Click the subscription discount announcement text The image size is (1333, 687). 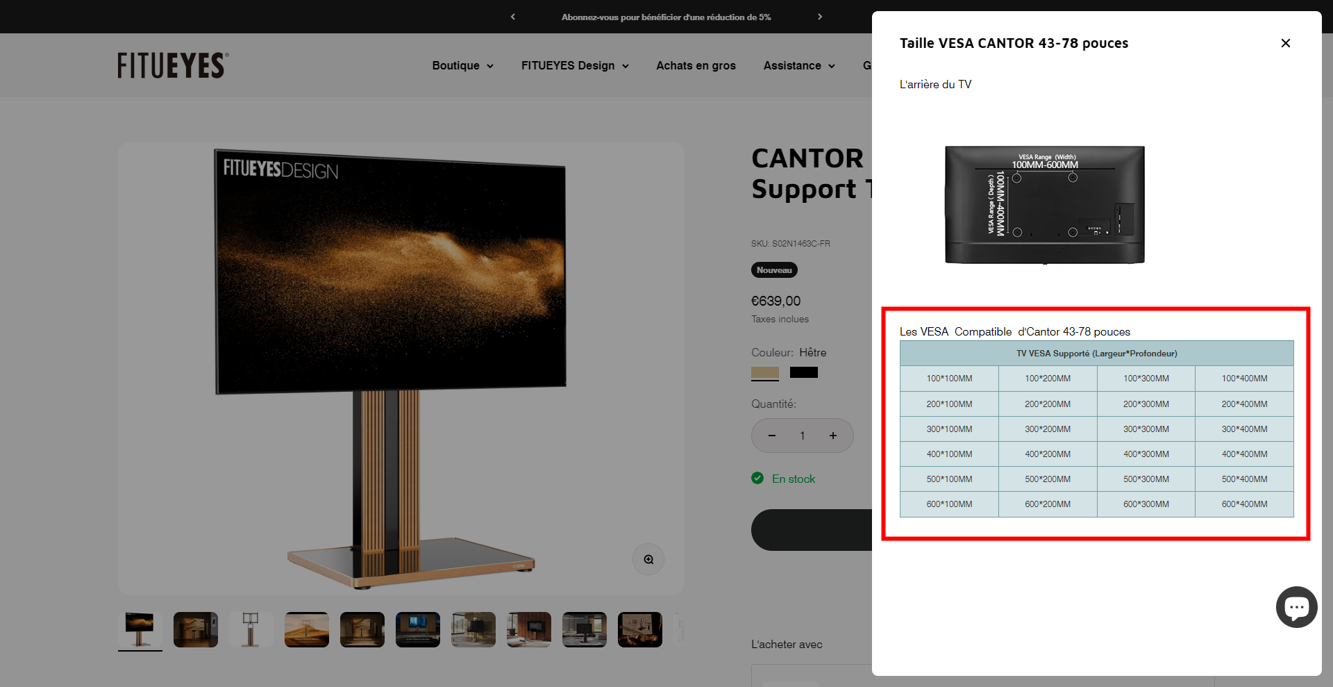coord(666,17)
